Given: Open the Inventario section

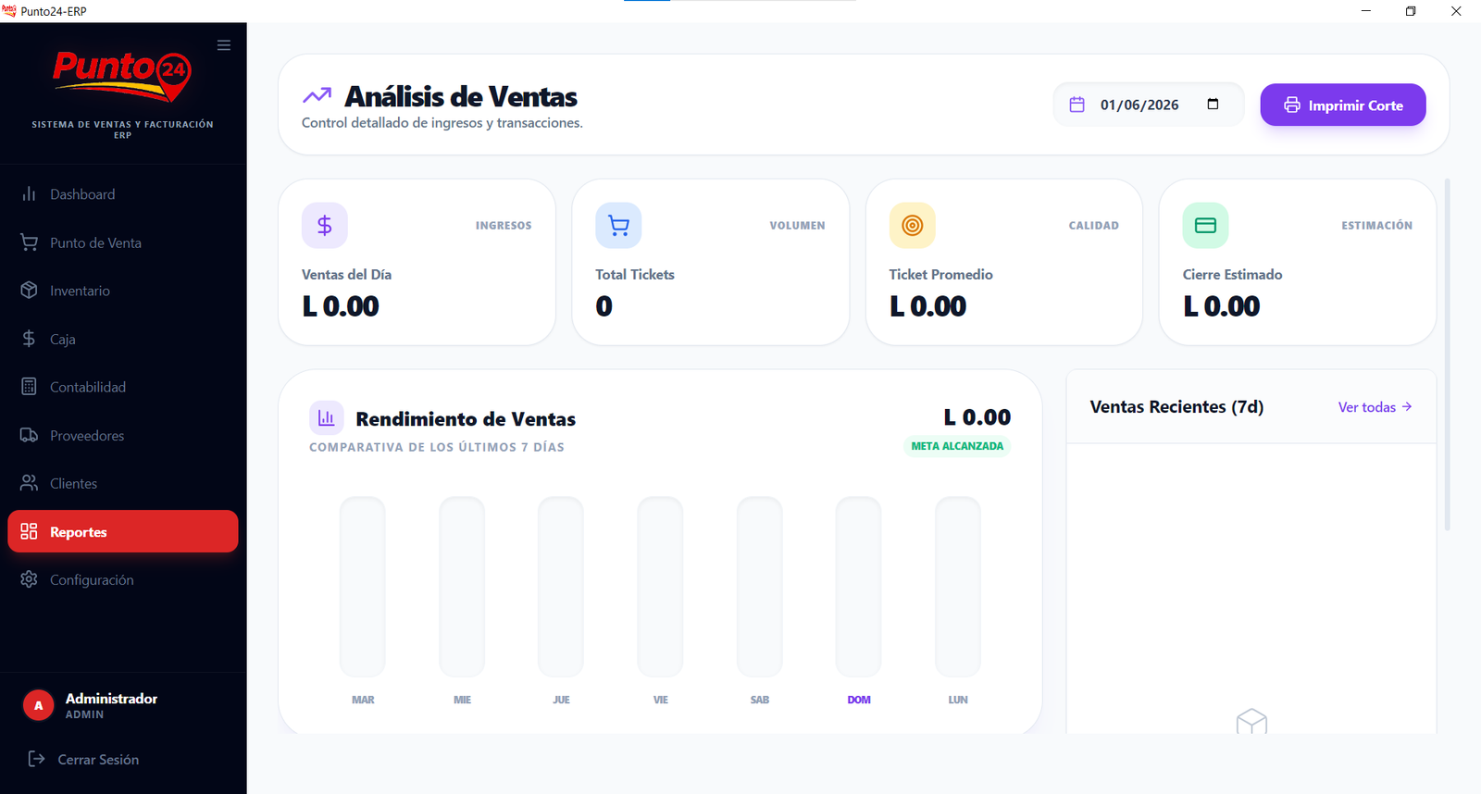Looking at the screenshot, I should 123,291.
